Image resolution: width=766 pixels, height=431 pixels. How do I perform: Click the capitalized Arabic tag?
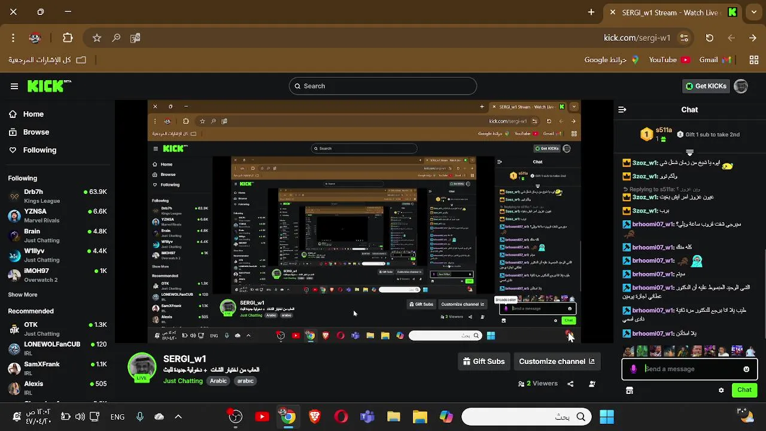pyautogui.click(x=218, y=381)
